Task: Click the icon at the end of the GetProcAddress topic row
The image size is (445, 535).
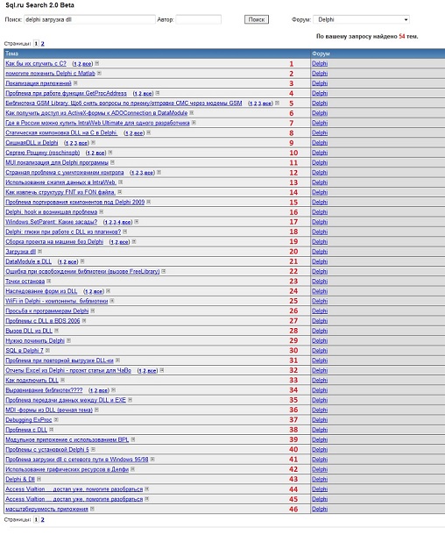Action: (158, 93)
